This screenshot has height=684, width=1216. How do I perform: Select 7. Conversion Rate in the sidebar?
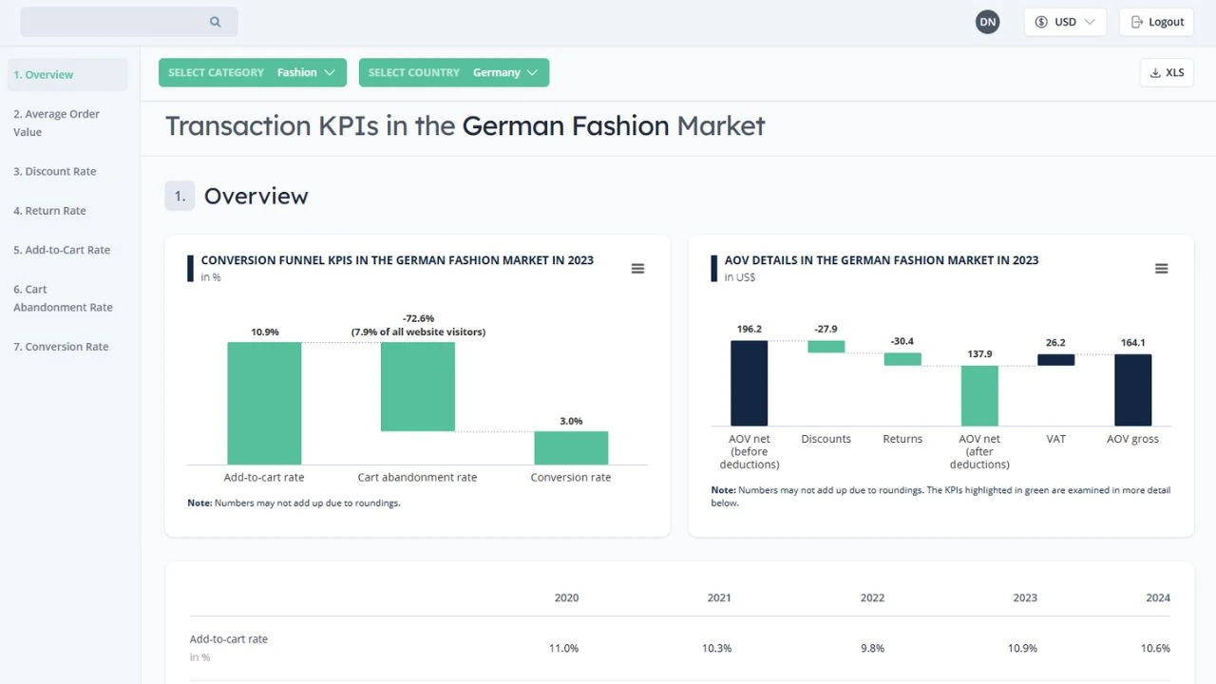(60, 347)
